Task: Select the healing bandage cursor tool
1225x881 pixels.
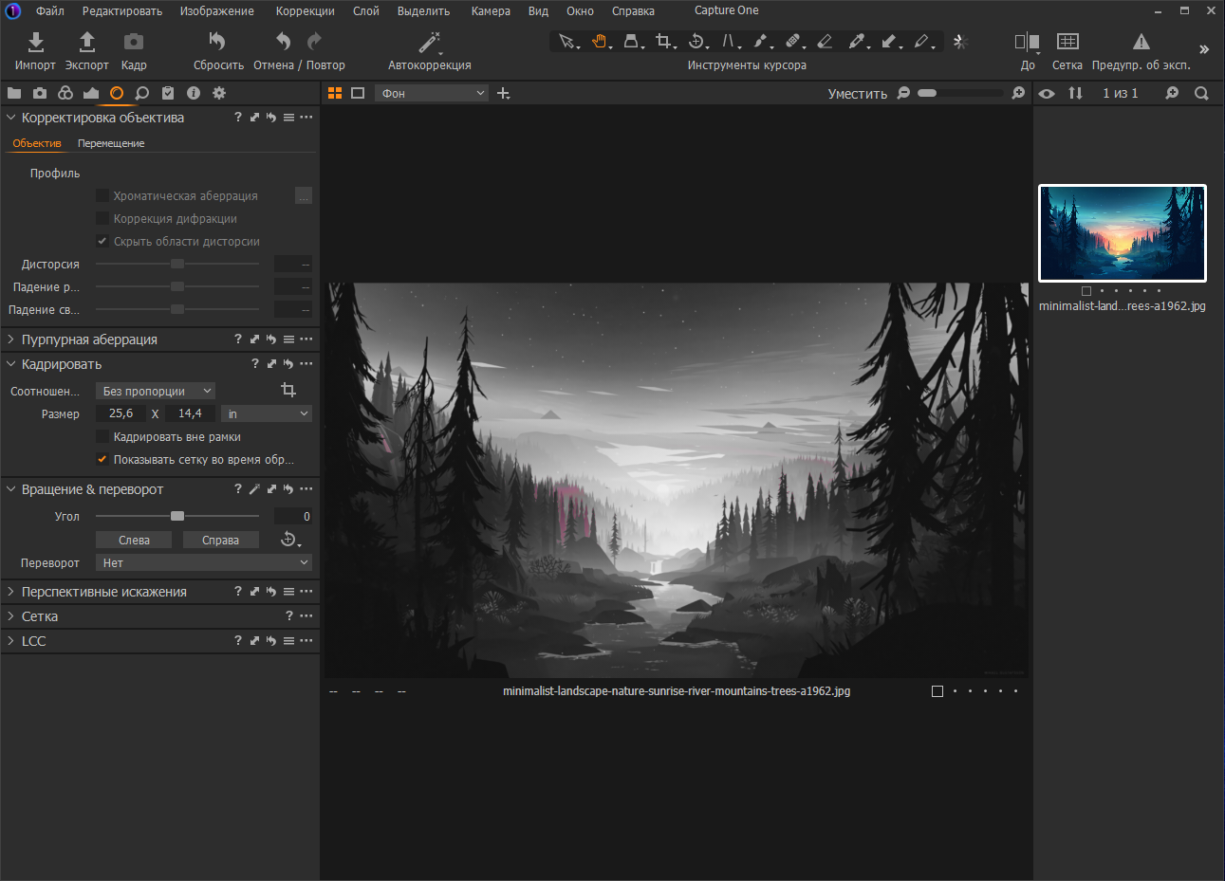Action: (x=793, y=42)
